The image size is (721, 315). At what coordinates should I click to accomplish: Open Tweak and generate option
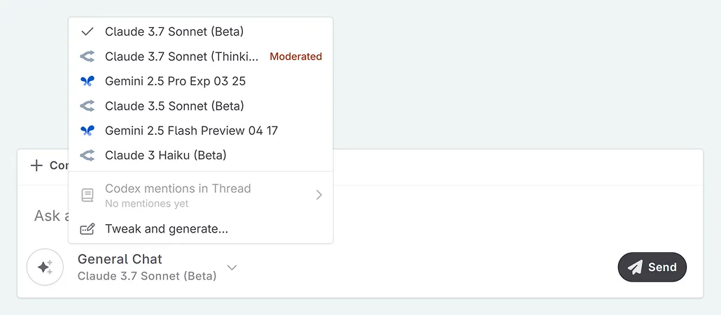tap(167, 229)
